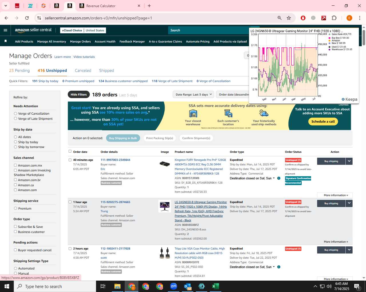Check the Subscribe & Save order type
Image resolution: width=366 pixels, height=292 pixels.
click(x=15, y=227)
